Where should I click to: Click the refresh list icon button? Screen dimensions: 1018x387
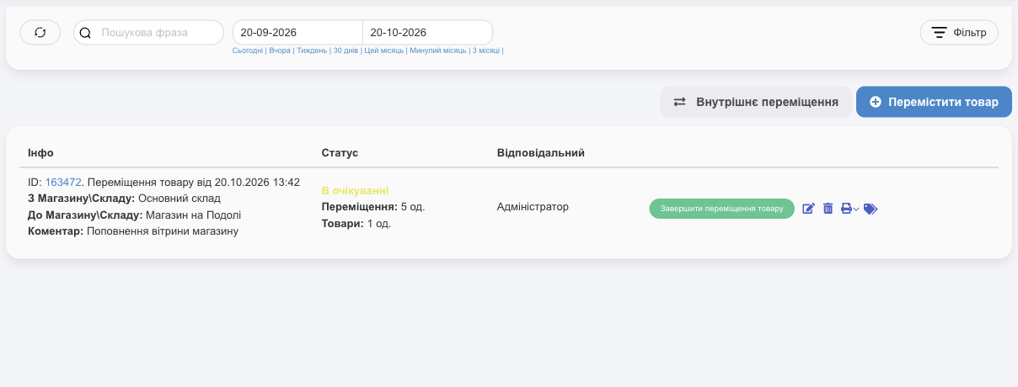pyautogui.click(x=40, y=33)
